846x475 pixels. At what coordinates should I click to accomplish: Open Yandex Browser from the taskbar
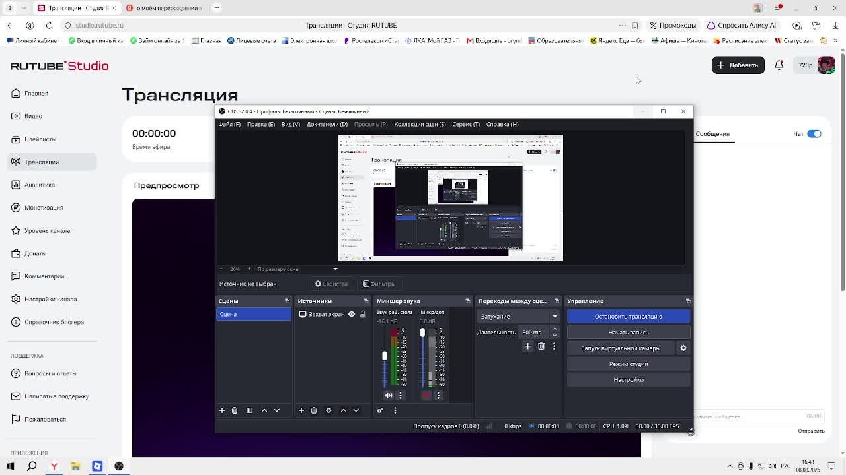54,466
